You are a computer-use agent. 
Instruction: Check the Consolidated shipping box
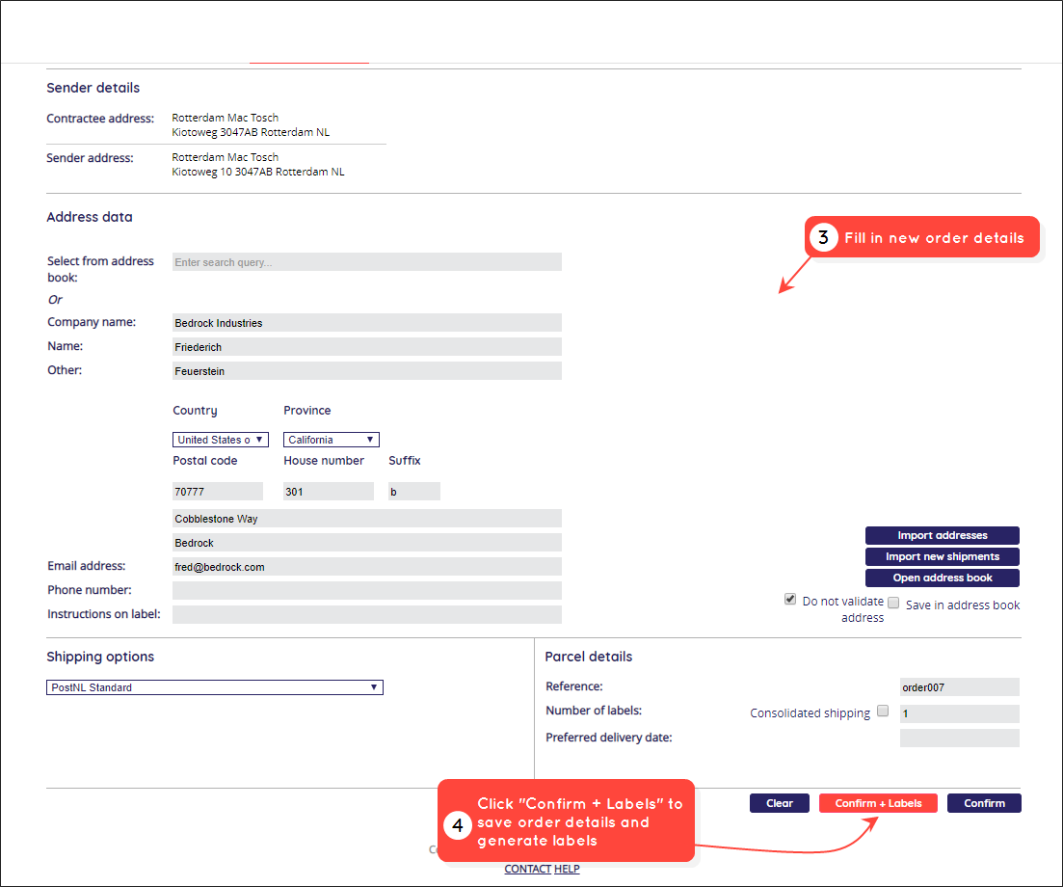(x=883, y=711)
